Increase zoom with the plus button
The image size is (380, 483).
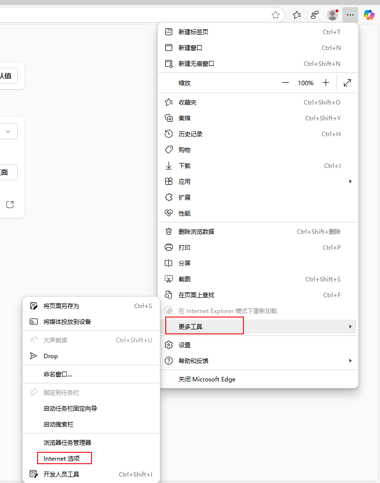[x=326, y=83]
